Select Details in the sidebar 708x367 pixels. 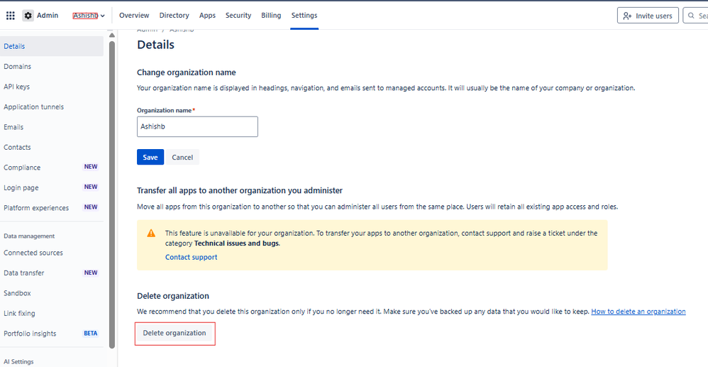click(52, 46)
